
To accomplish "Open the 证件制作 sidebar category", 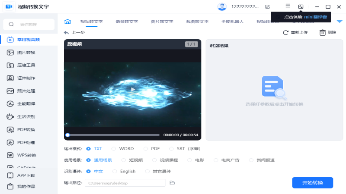I will (29, 78).
